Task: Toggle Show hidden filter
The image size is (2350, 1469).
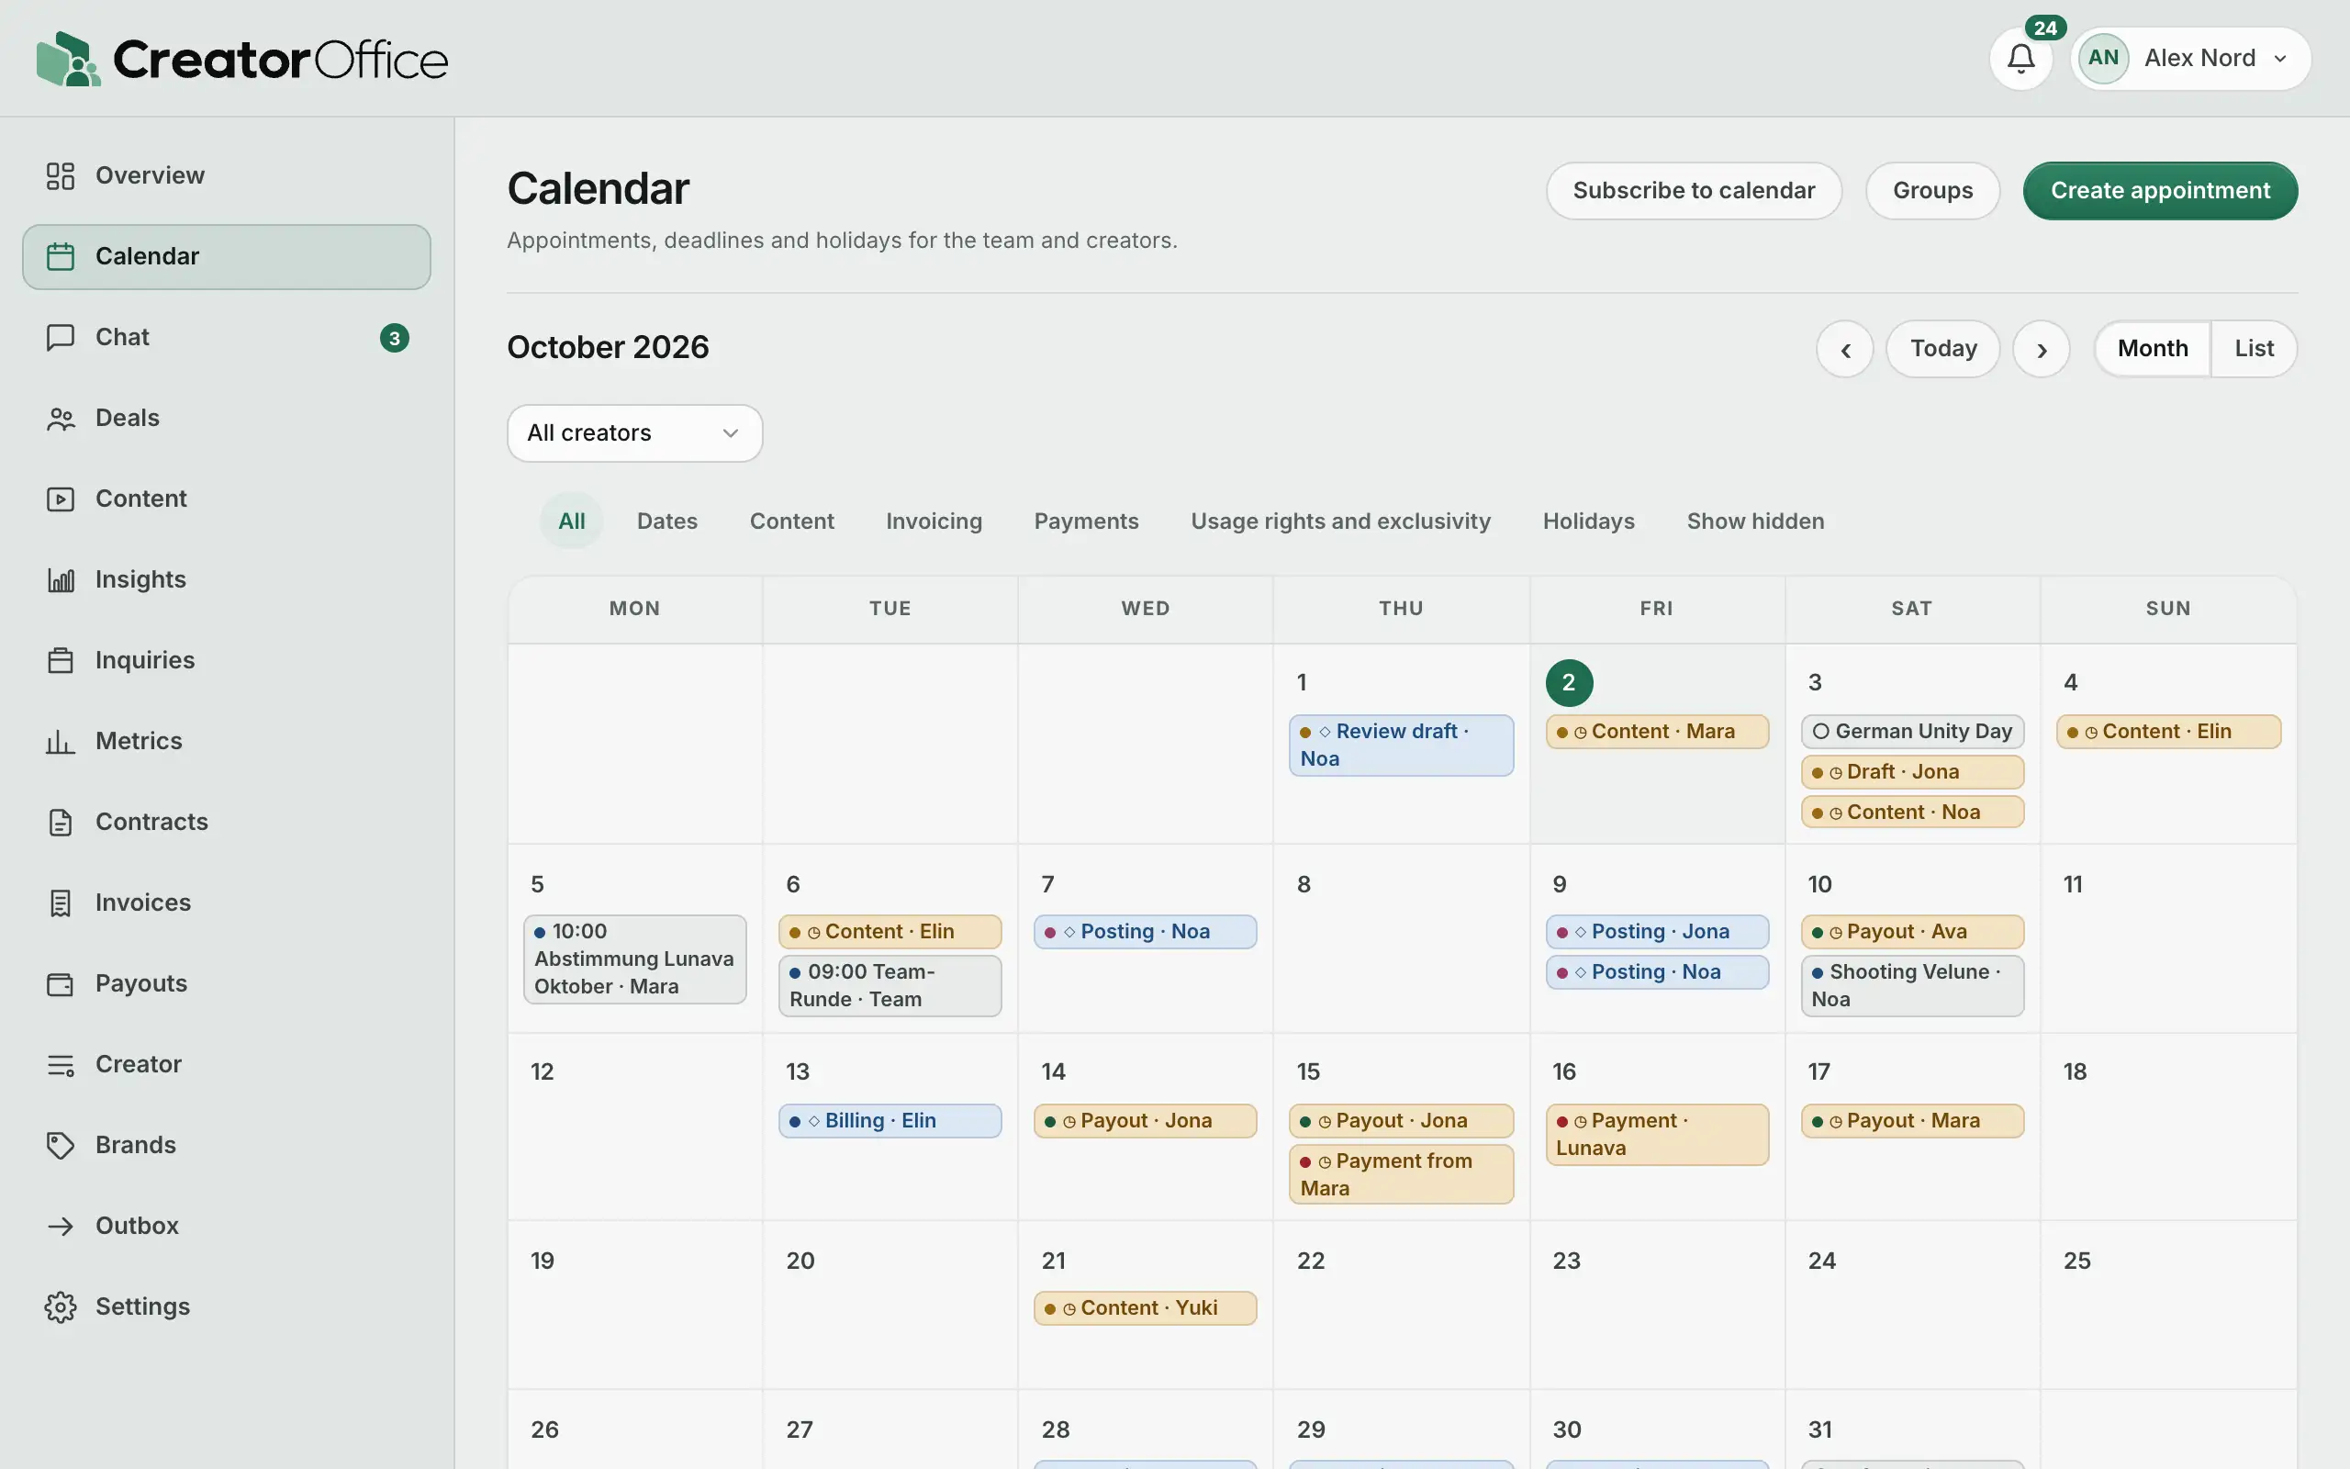Action: click(x=1755, y=521)
